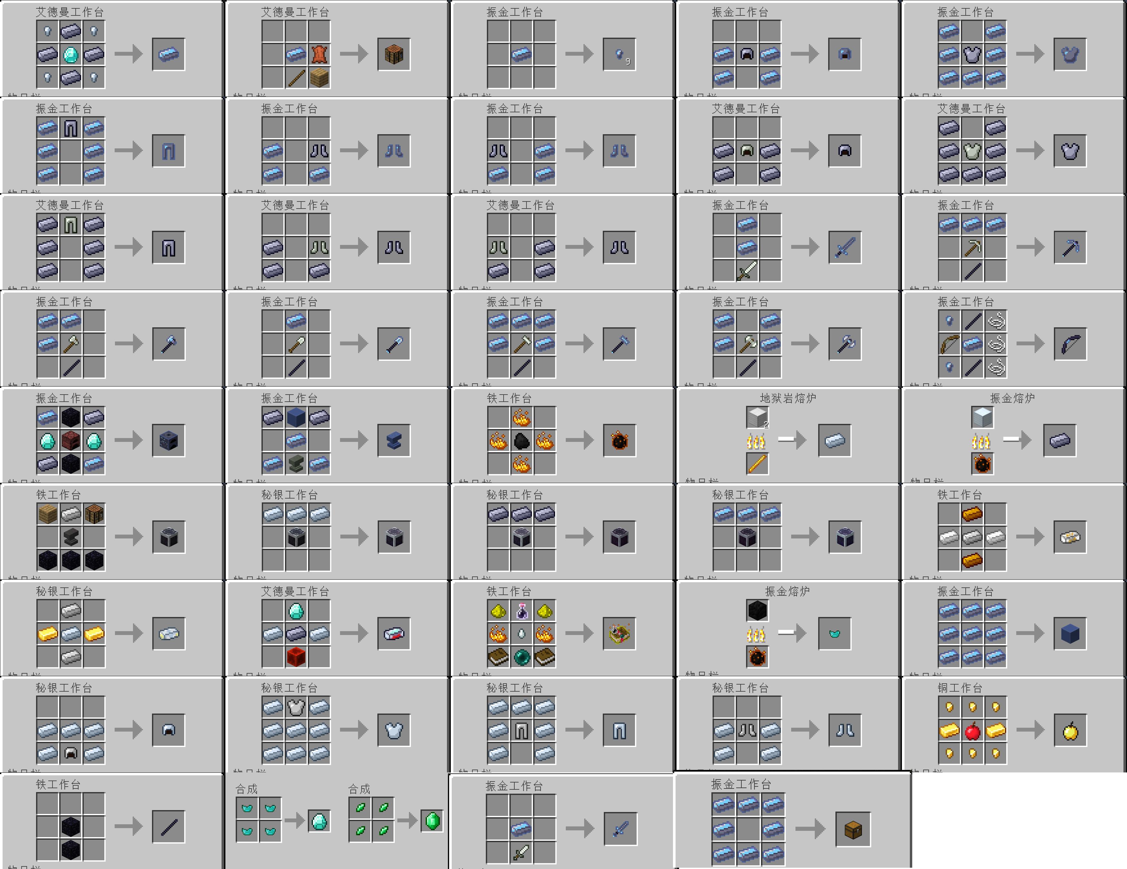Select the redstone block ingredient

[296, 657]
